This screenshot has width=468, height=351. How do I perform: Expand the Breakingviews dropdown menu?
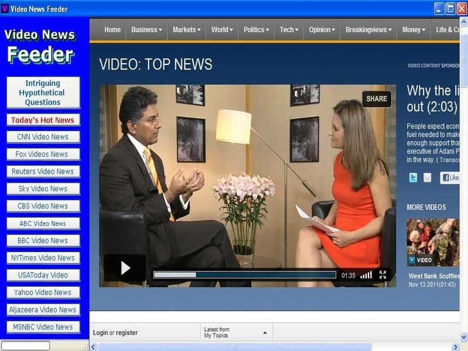369,30
